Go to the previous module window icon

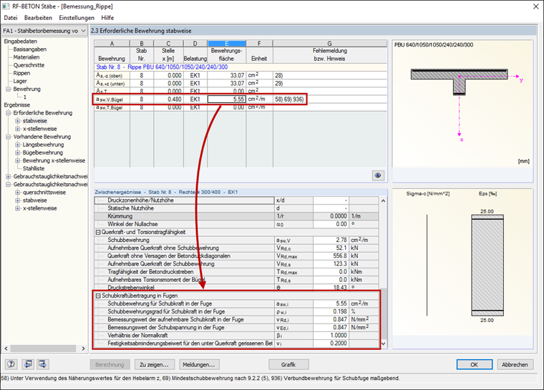point(27,364)
